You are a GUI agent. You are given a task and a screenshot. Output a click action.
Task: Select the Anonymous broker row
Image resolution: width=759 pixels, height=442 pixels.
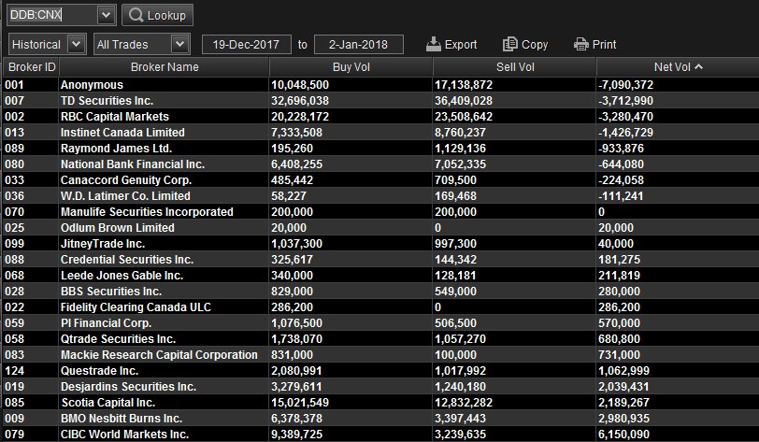tap(380, 85)
